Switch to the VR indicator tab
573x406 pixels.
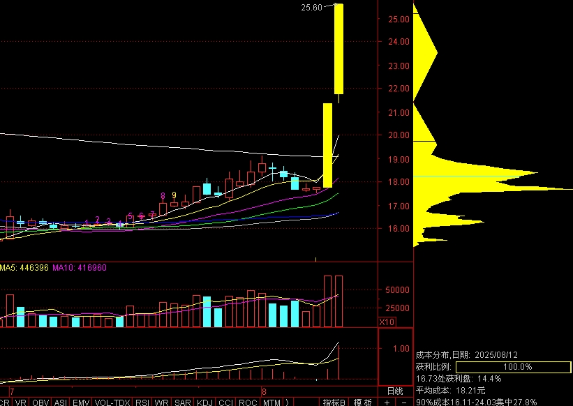pyautogui.click(x=20, y=403)
